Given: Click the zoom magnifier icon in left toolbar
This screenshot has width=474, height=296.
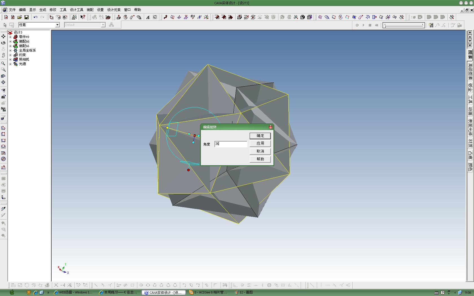Looking at the screenshot, I should point(3,64).
